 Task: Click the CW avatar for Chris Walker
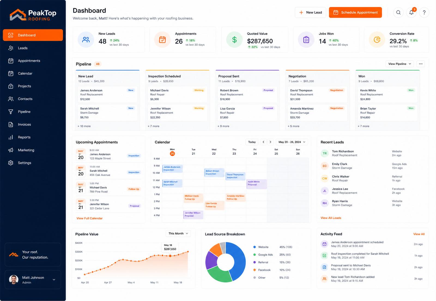pos(325,179)
